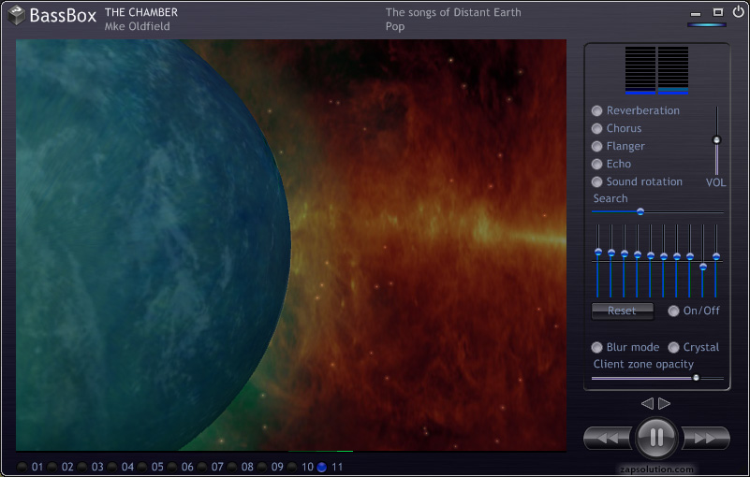Toggle the Flanger effect
The image size is (750, 477).
(x=597, y=146)
